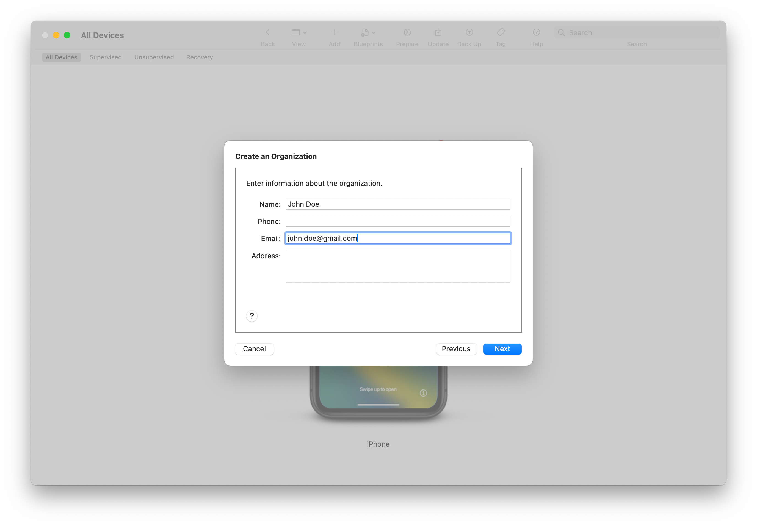Viewport: 757px width, 526px height.
Task: Click the Update toolbar icon
Action: tap(438, 32)
